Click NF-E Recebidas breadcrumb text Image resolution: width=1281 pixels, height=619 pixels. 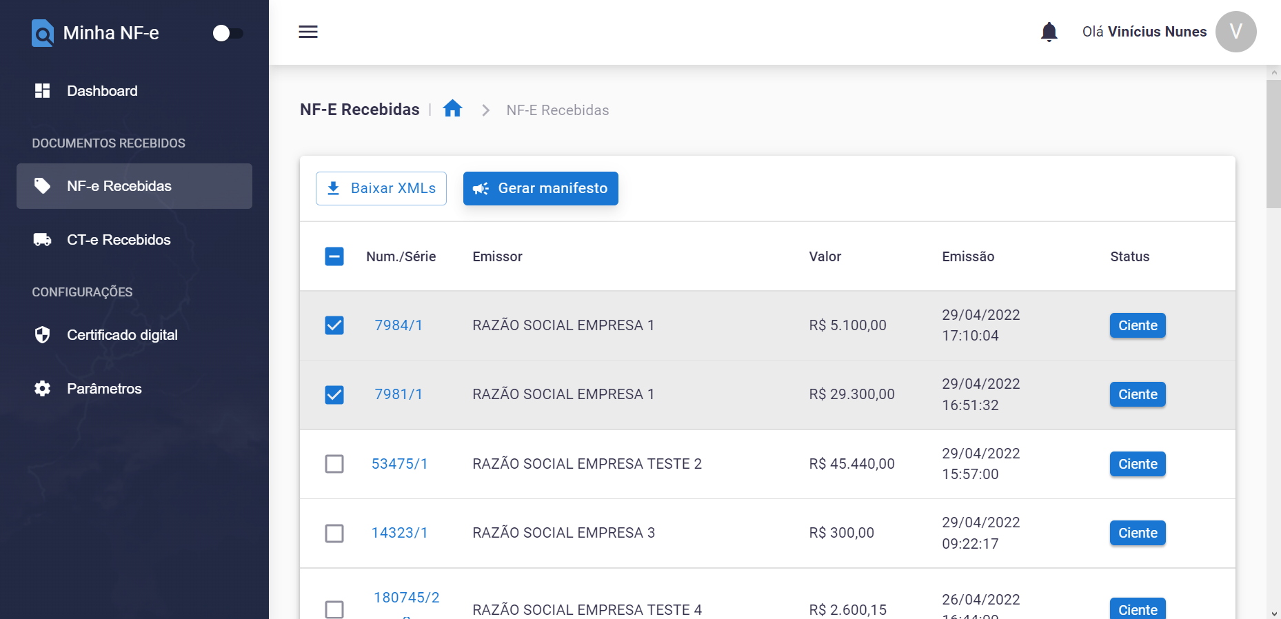coord(558,110)
